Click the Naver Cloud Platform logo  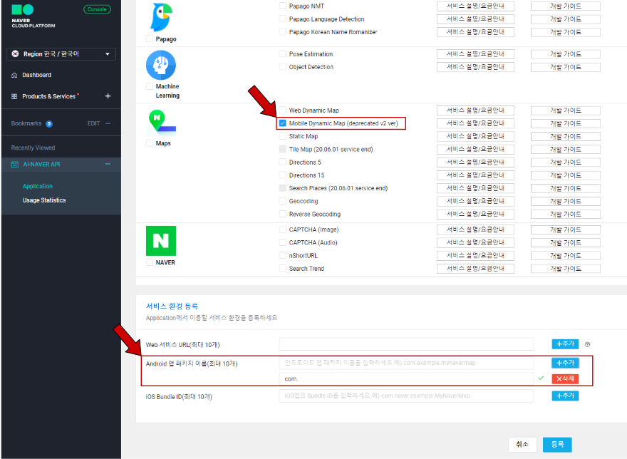pyautogui.click(x=33, y=16)
